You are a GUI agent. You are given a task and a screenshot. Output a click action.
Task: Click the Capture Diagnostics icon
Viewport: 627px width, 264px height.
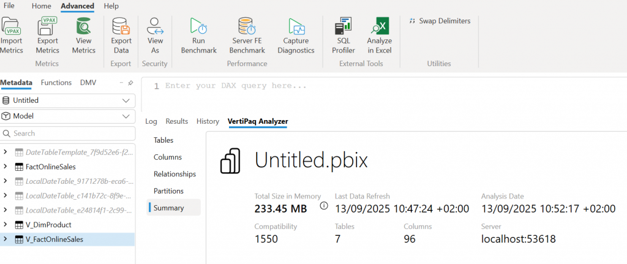tap(296, 28)
